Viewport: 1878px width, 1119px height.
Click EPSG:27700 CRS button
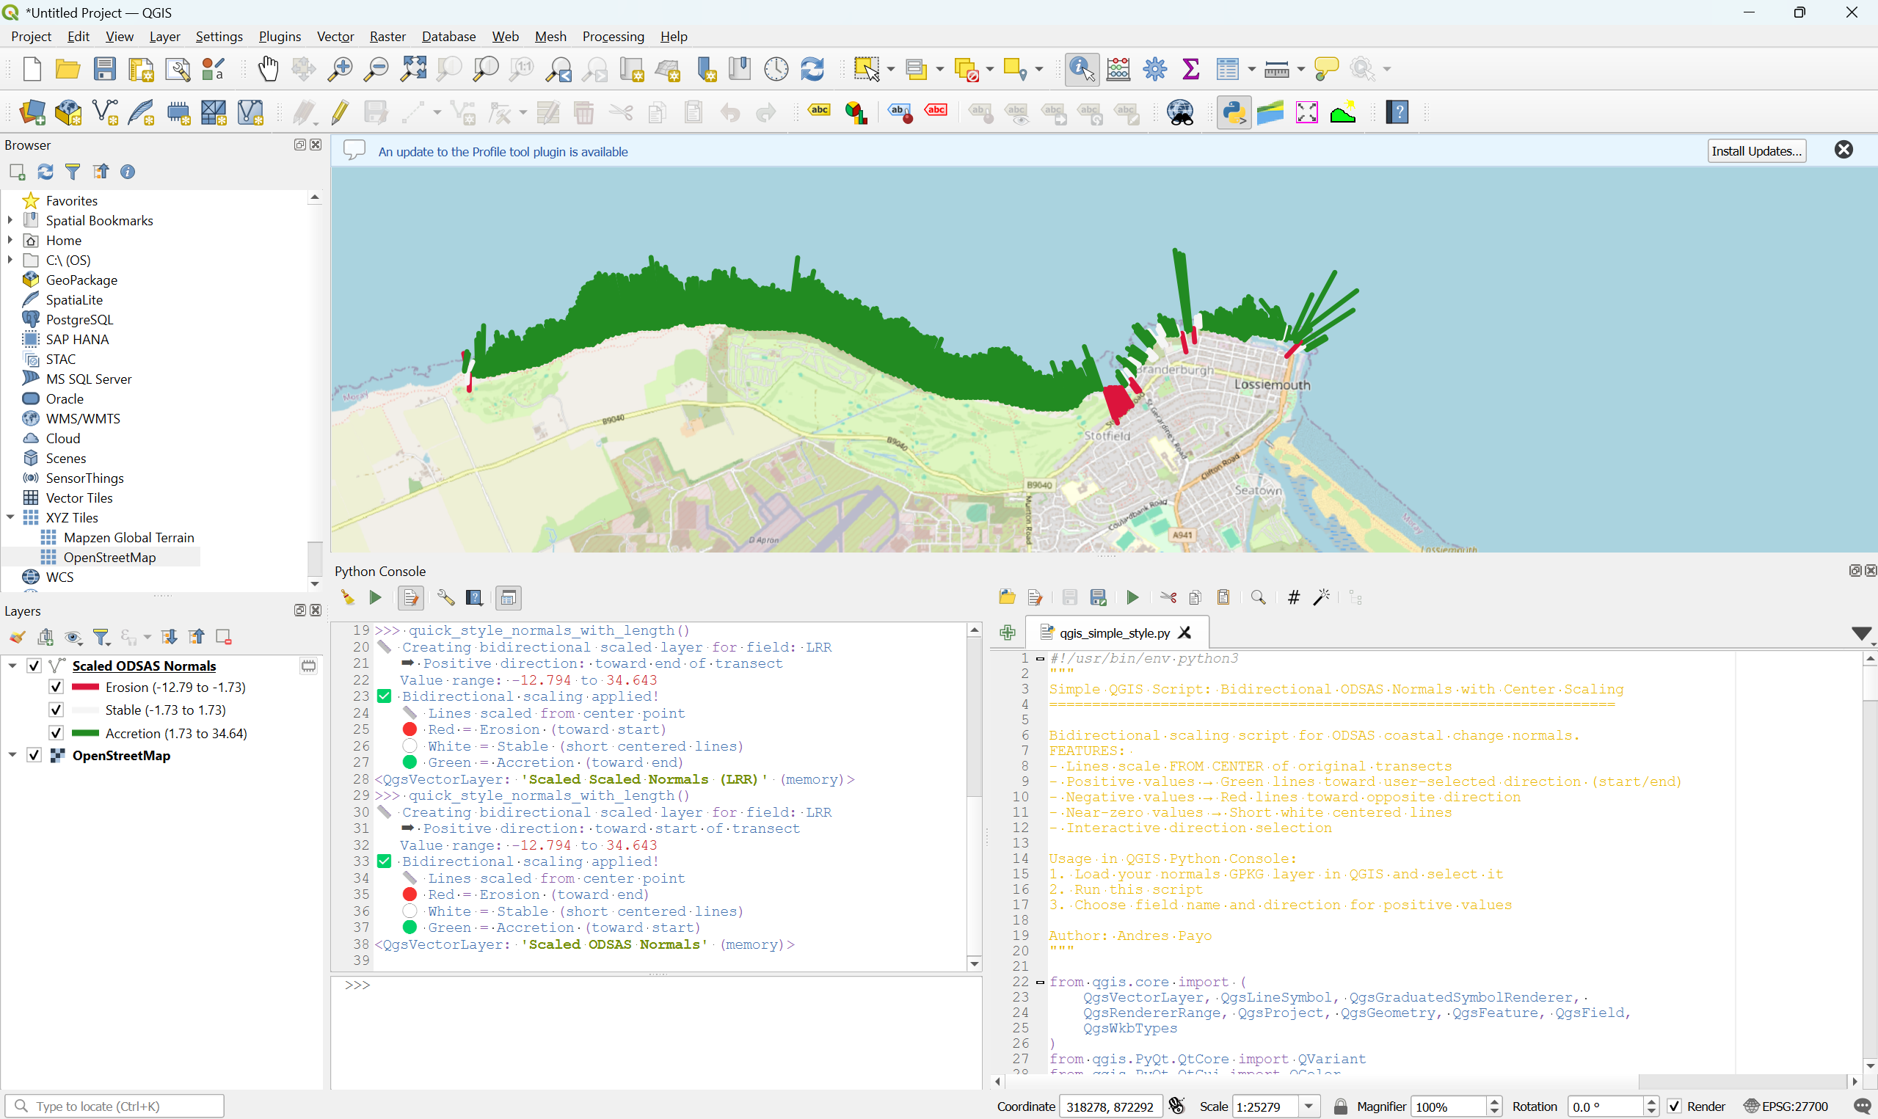(1786, 1107)
